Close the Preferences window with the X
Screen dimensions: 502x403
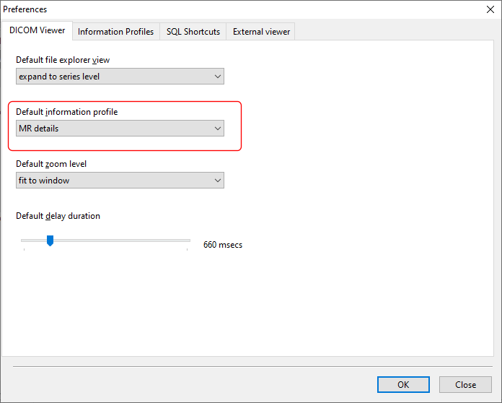coord(491,9)
